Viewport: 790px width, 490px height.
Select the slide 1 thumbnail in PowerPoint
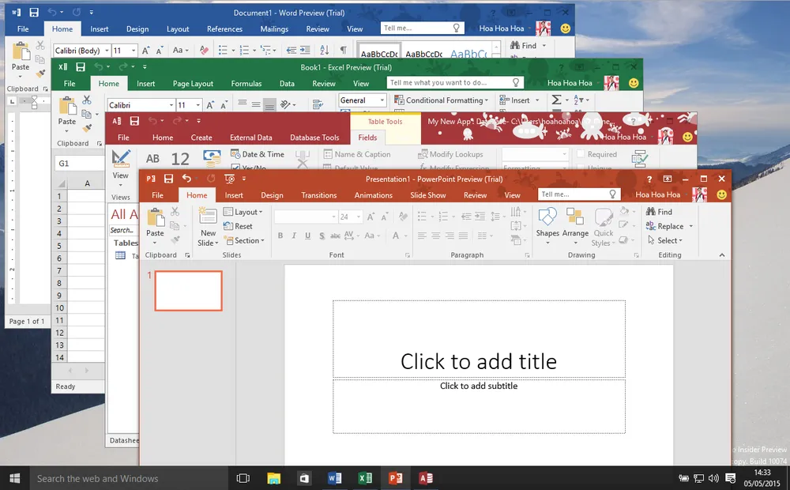coord(189,291)
